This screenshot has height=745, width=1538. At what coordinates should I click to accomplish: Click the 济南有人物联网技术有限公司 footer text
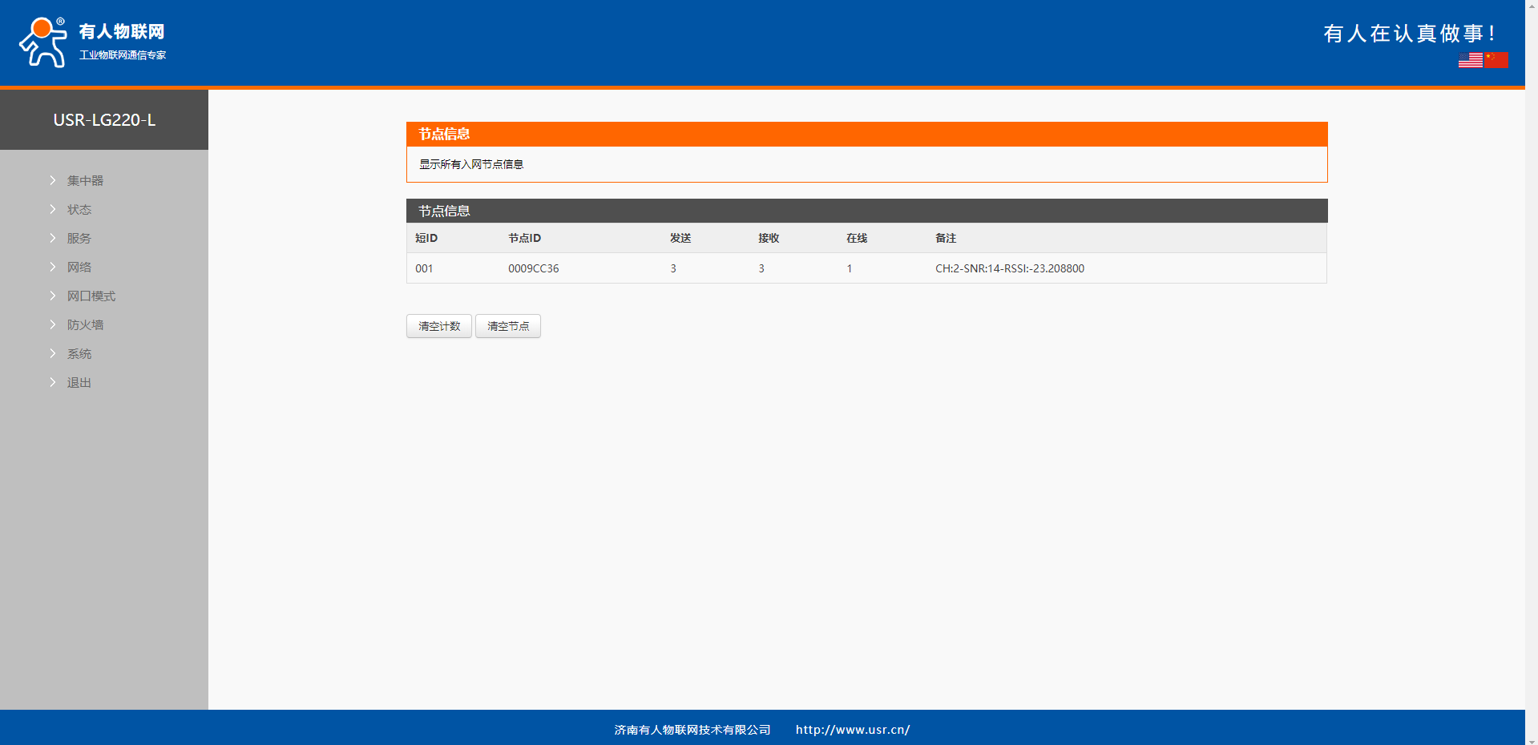point(692,730)
